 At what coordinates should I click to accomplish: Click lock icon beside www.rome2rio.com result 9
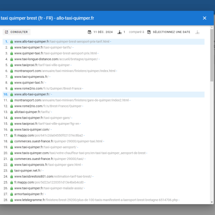(12, 89)
